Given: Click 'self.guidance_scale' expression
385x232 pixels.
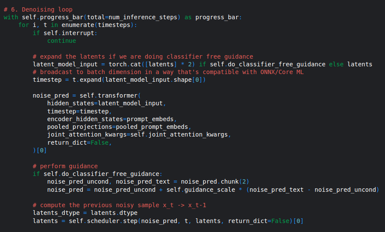Looking at the screenshot, I should (x=201, y=190).
